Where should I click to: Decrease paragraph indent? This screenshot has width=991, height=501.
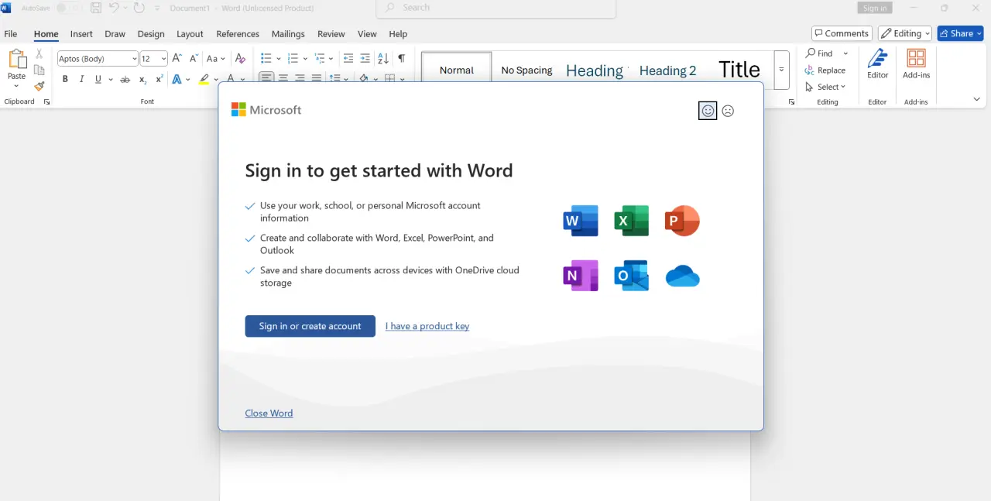point(348,58)
